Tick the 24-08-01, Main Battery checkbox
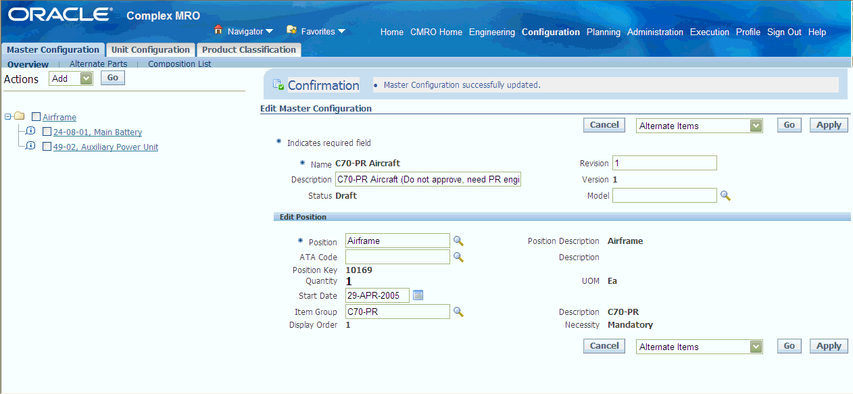Image resolution: width=853 pixels, height=394 pixels. point(47,132)
